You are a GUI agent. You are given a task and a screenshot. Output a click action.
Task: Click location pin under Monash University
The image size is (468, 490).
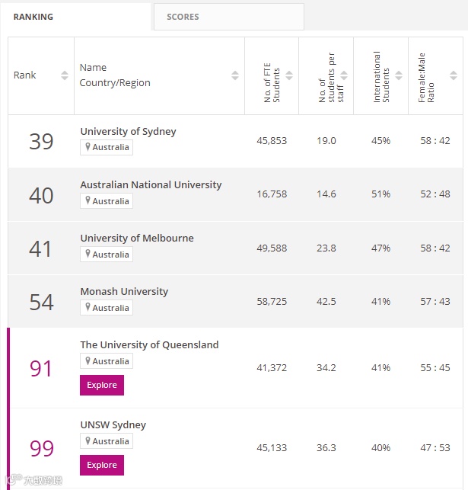point(88,307)
